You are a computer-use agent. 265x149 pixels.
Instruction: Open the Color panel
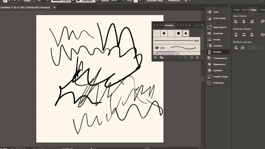[218, 12]
